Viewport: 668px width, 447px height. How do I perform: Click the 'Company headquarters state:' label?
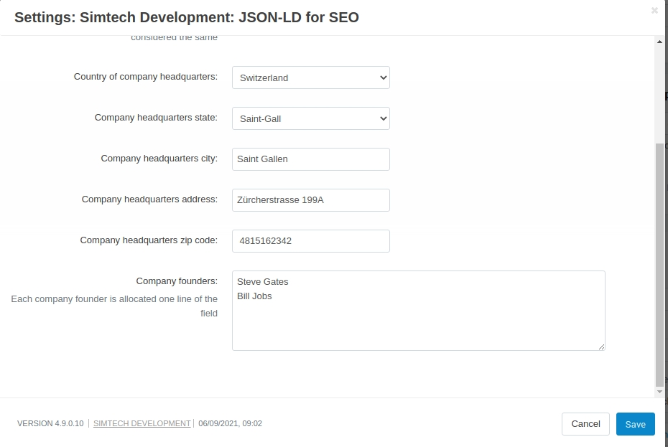click(156, 118)
